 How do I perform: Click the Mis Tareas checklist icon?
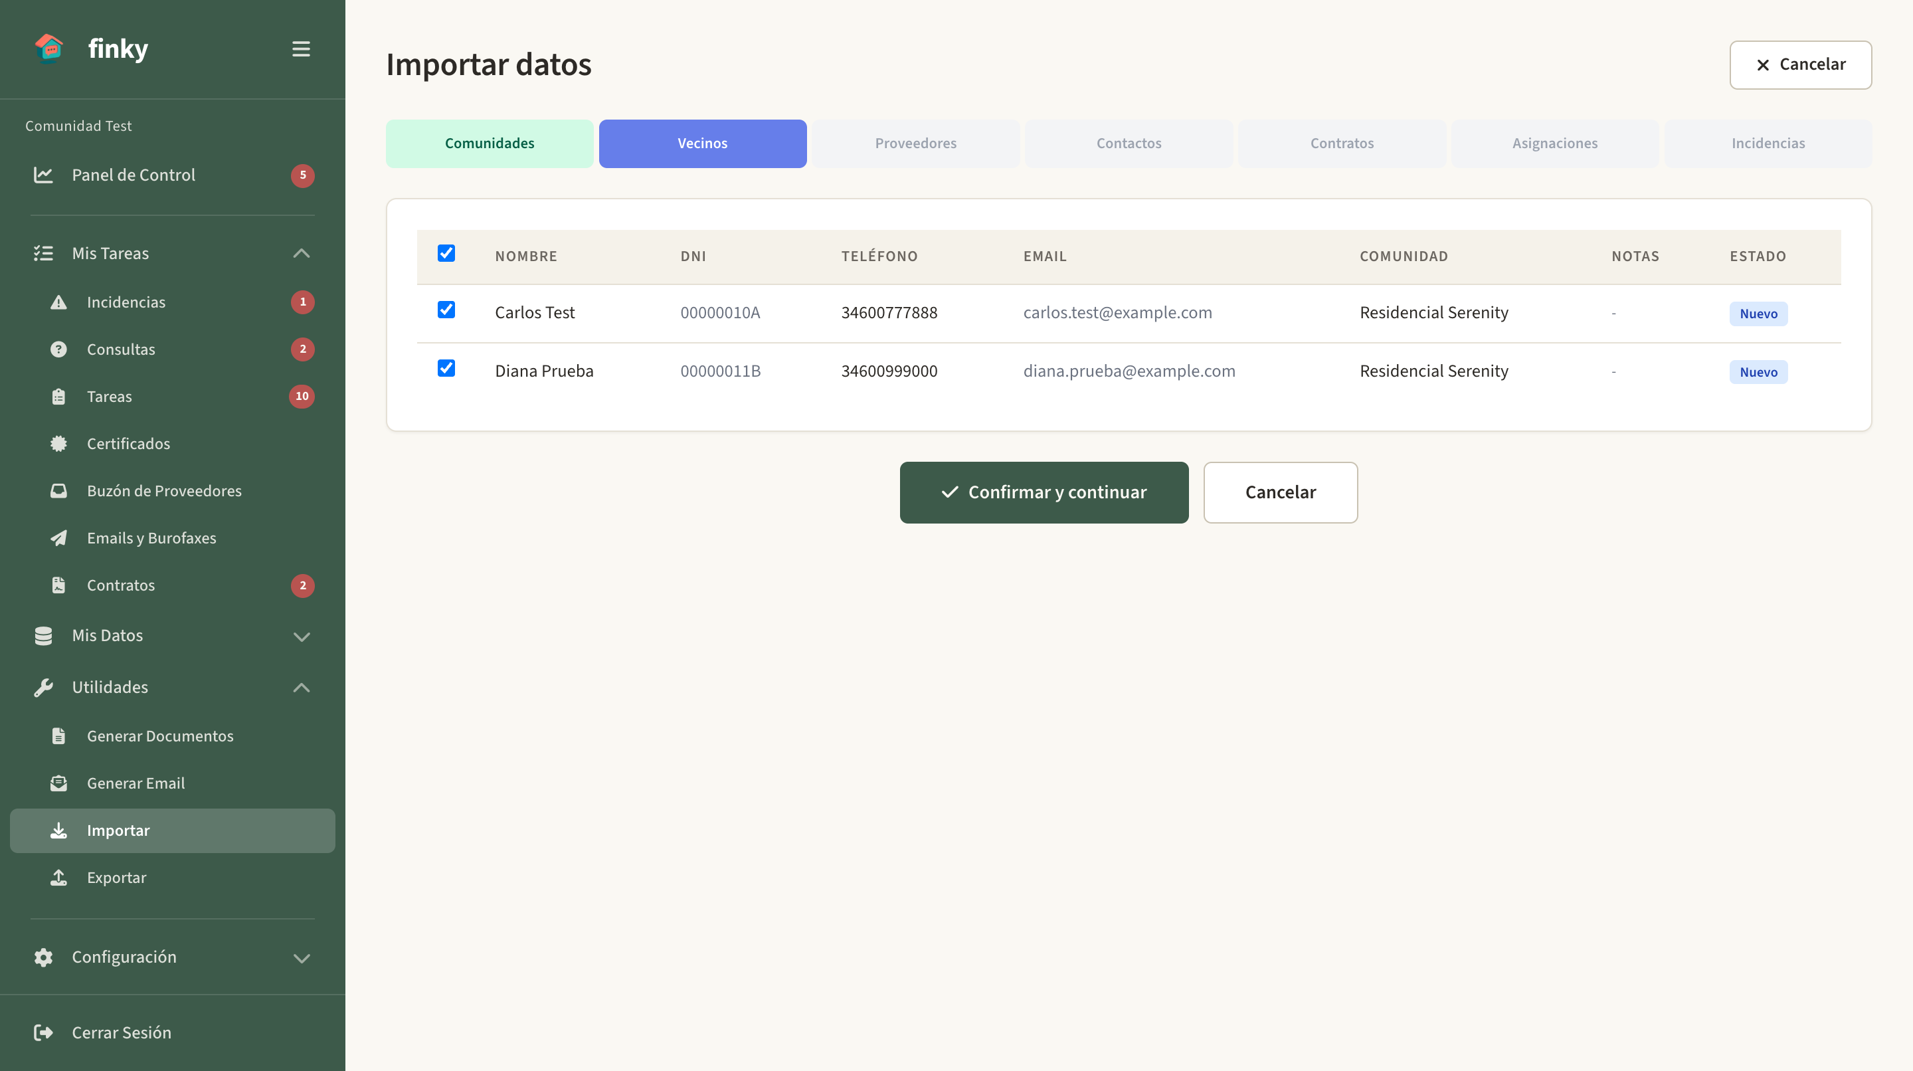coord(43,253)
